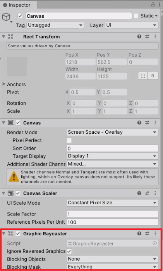Open Canvas component presets icon
163x271 pixels.
[147, 123]
